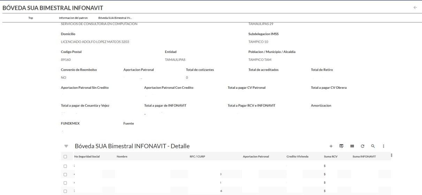
Task: Sort by RFC / CURP column header
Action: click(x=197, y=157)
